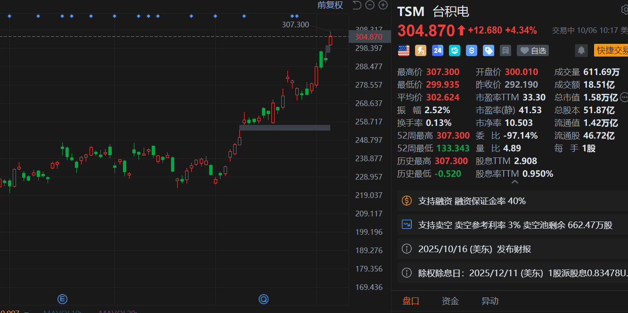Image resolution: width=628 pixels, height=313 pixels.
Task: Enable the 24-hour trading icon
Action: (437, 50)
